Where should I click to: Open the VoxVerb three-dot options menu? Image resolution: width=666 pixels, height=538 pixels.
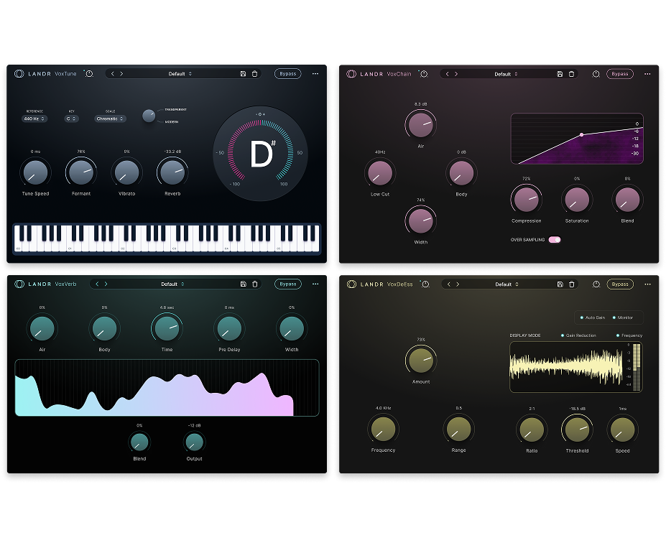pyautogui.click(x=315, y=284)
